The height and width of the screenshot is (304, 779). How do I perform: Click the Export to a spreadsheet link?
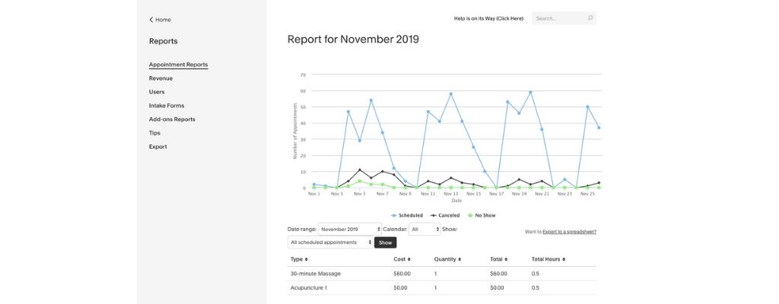tap(569, 231)
